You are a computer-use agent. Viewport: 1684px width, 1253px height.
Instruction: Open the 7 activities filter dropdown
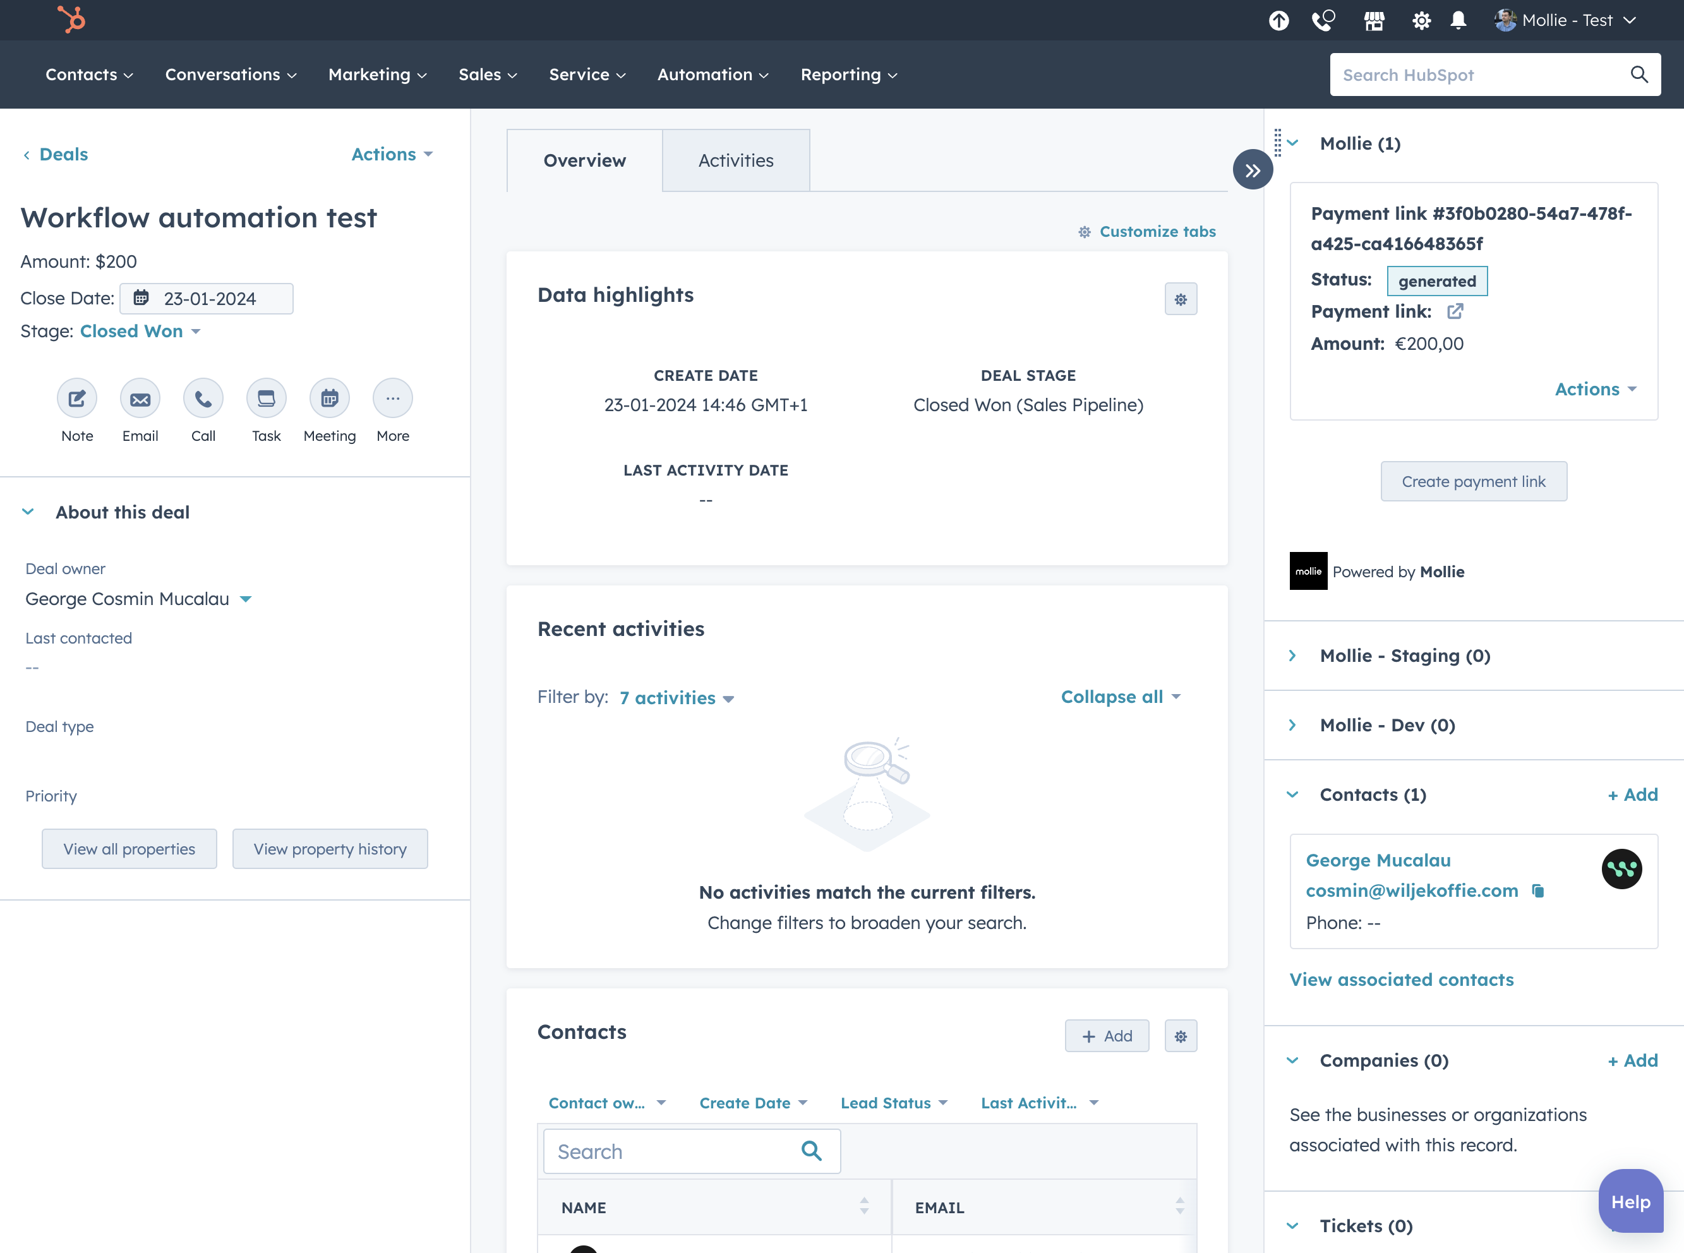click(677, 698)
